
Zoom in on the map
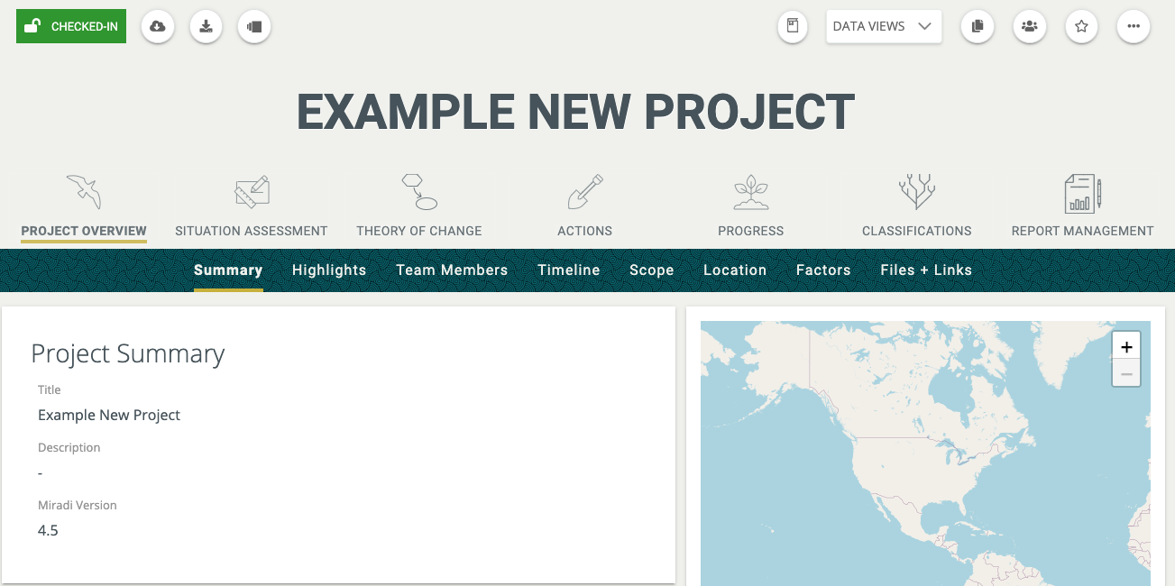[x=1126, y=347]
